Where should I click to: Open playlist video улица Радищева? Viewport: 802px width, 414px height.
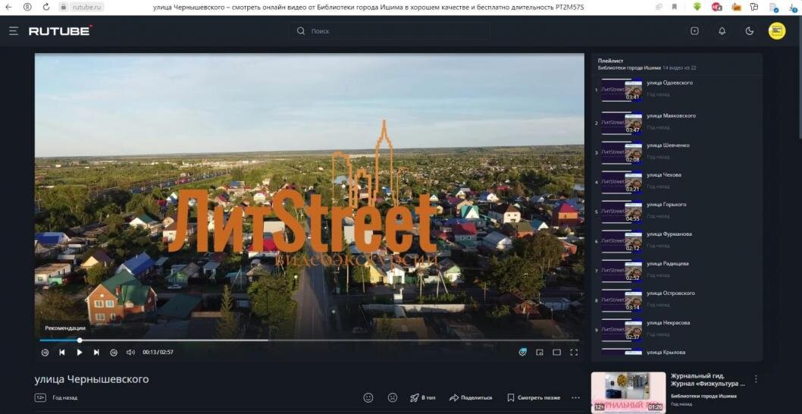click(668, 264)
